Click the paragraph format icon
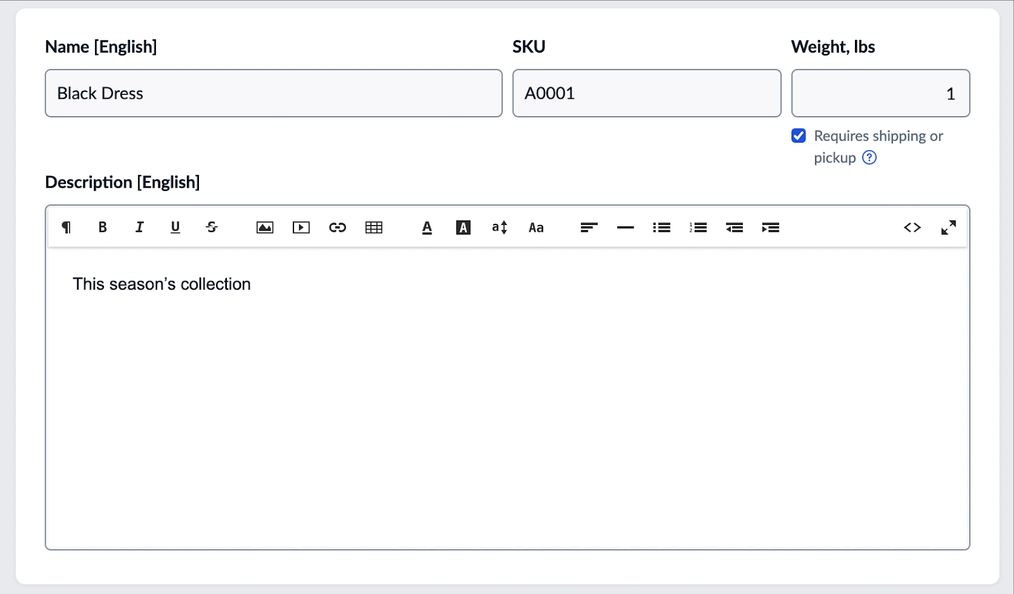Screen dimensions: 1014x594 [x=66, y=228]
